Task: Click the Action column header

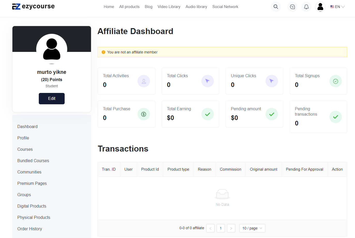Action: click(x=337, y=169)
